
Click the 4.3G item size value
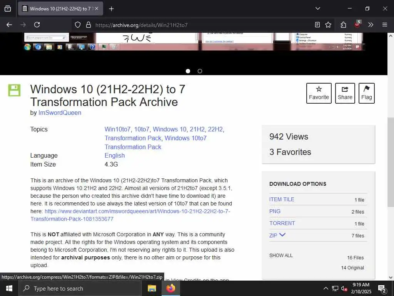[111, 164]
